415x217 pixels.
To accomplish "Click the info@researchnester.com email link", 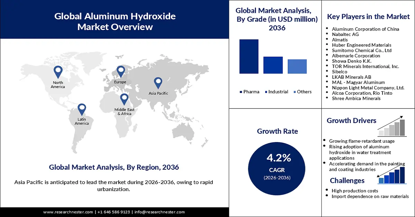I will click(x=159, y=212).
